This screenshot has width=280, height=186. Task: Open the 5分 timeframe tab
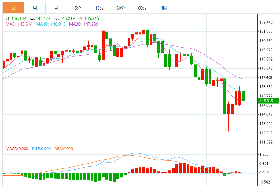(78, 8)
